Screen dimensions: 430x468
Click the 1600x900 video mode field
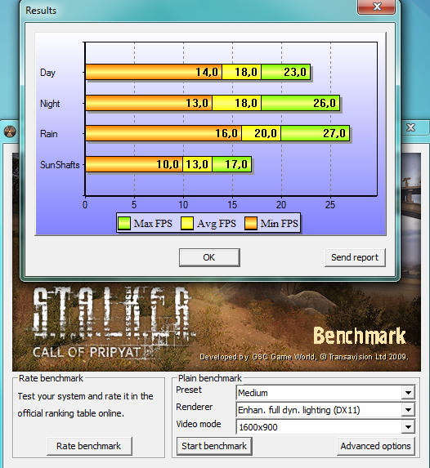coord(319,427)
